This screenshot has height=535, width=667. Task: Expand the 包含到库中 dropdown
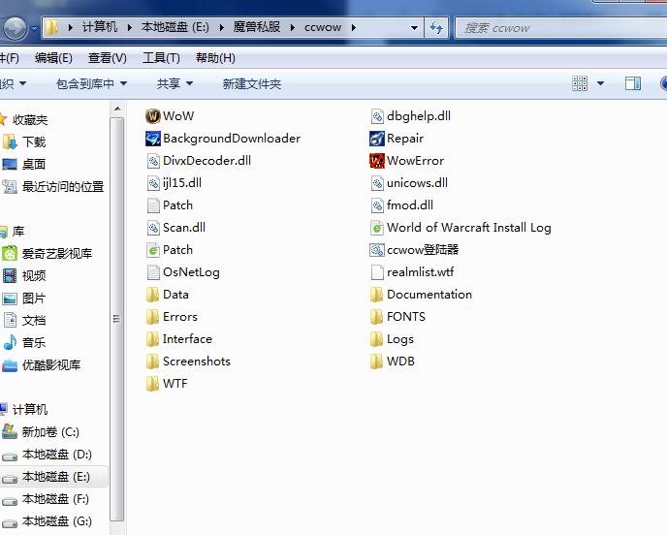tap(123, 83)
